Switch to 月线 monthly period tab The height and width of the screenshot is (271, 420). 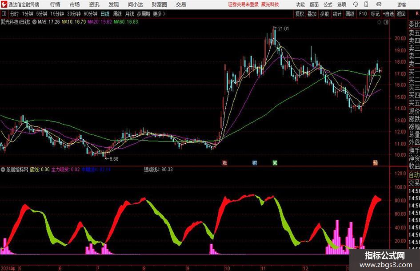(129, 14)
